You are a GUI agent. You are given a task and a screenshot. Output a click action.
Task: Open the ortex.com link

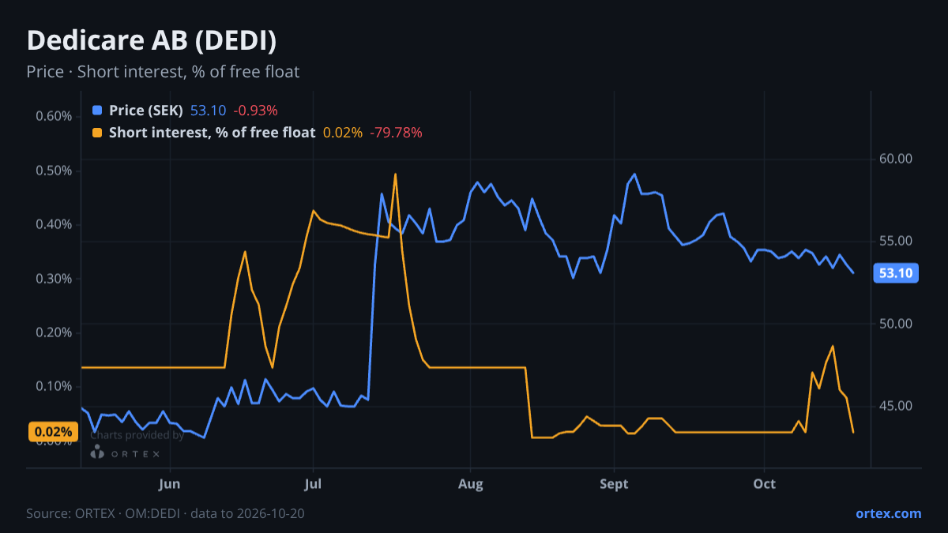click(888, 513)
